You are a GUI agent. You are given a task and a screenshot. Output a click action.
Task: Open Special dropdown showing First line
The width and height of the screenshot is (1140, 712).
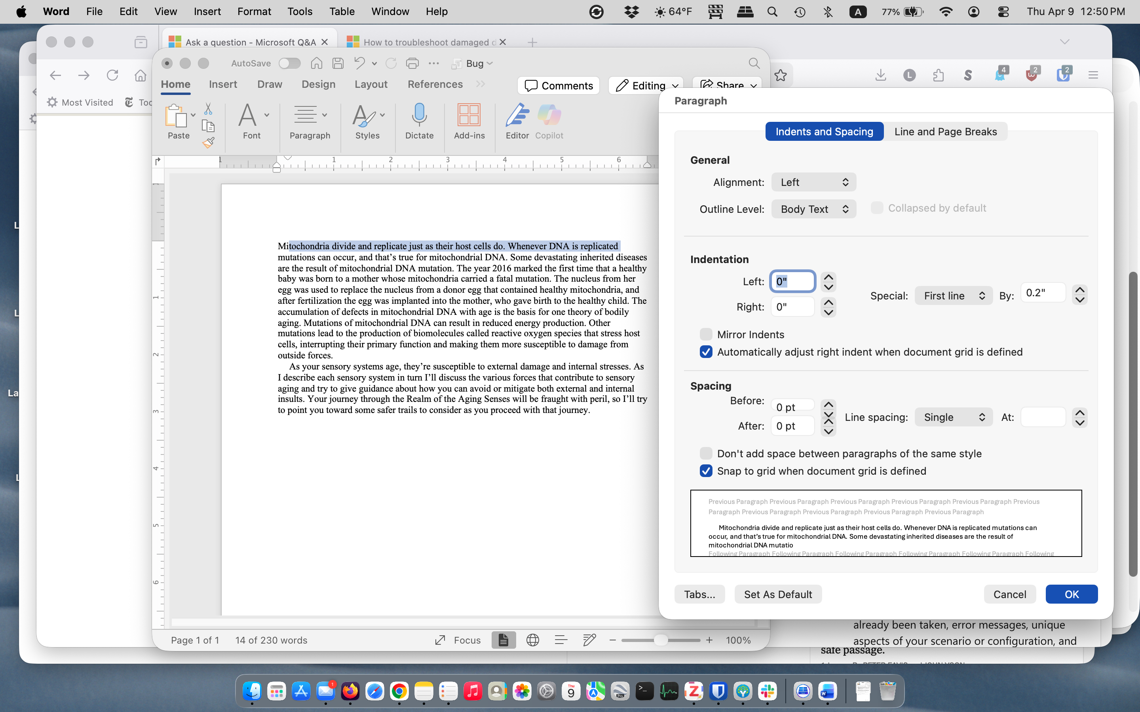[x=954, y=296]
